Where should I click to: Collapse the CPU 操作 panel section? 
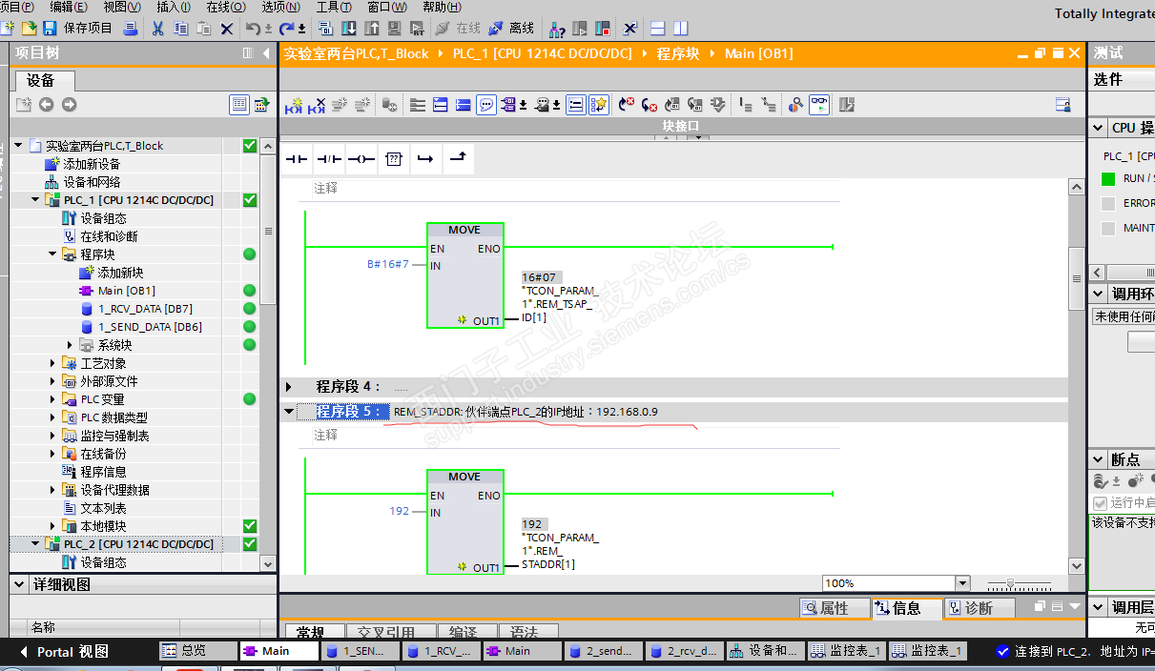pos(1097,128)
